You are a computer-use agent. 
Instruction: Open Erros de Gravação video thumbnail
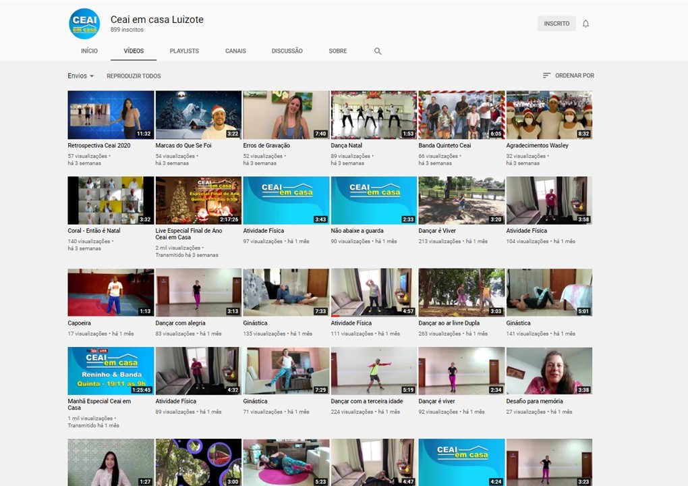[286, 115]
